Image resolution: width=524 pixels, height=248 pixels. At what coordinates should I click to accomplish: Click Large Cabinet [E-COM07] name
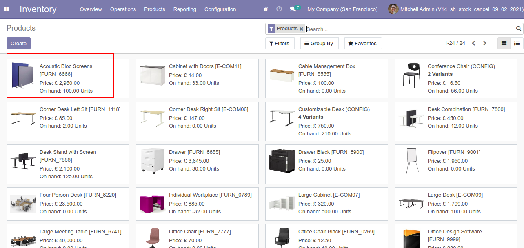[x=329, y=195]
